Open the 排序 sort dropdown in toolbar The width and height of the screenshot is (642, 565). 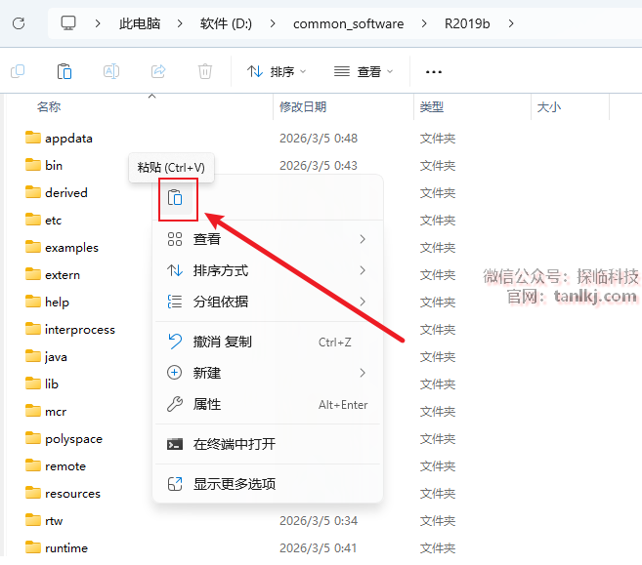[x=277, y=71]
